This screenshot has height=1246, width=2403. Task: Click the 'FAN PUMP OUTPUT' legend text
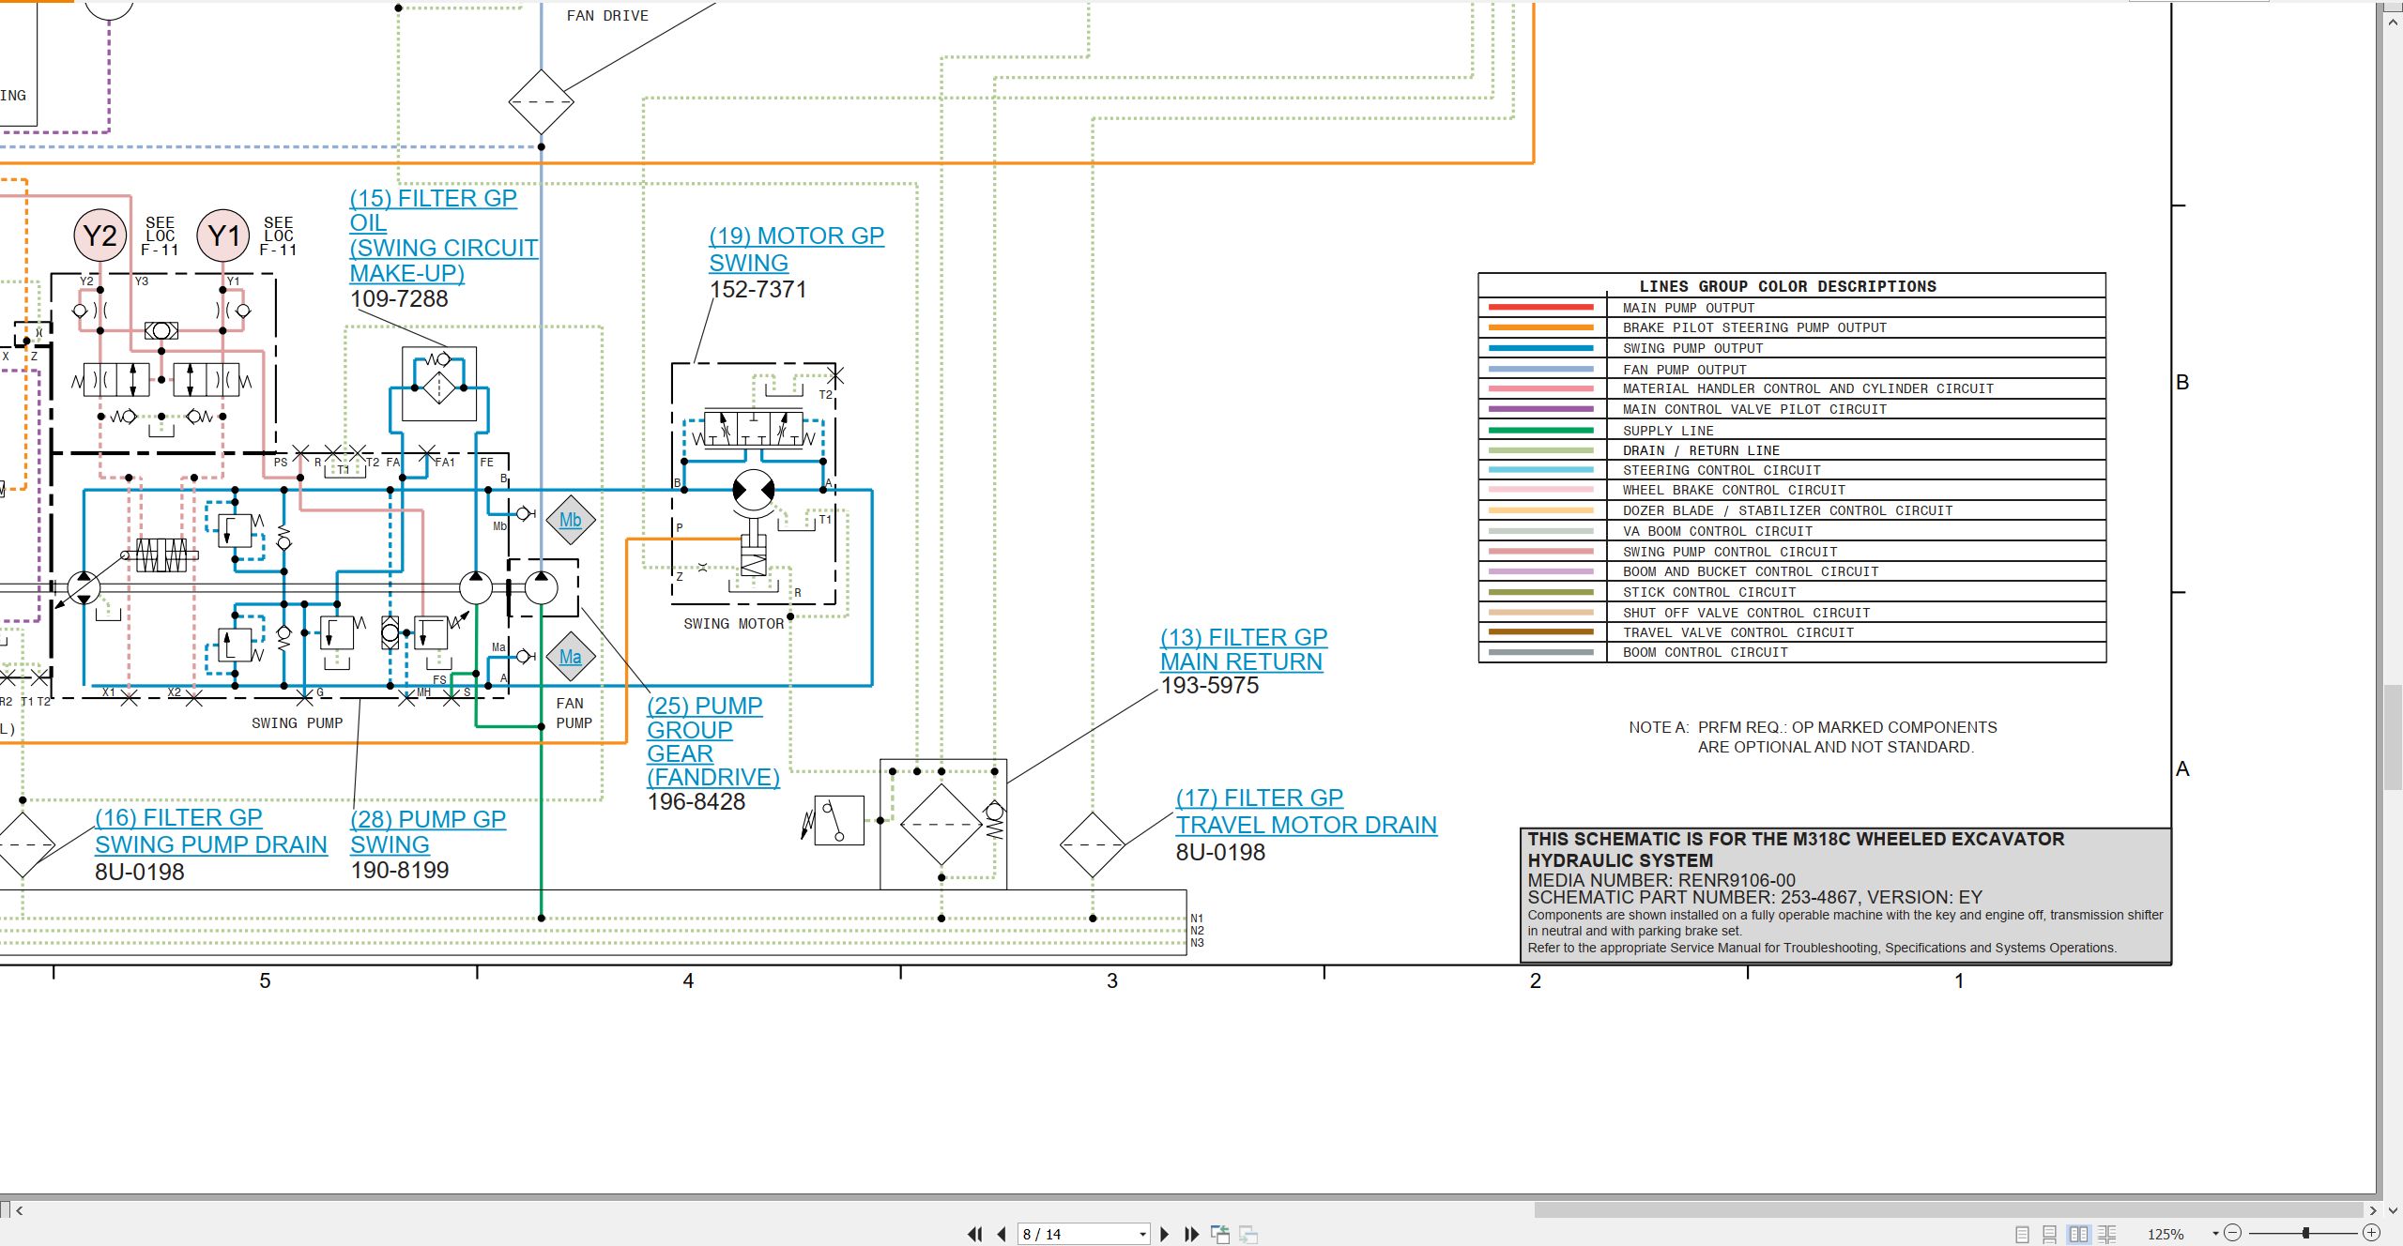pos(1684,370)
